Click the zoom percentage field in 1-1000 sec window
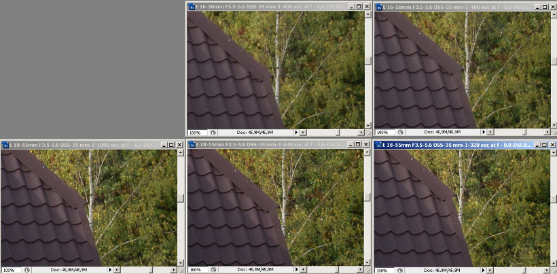 tap(10, 270)
